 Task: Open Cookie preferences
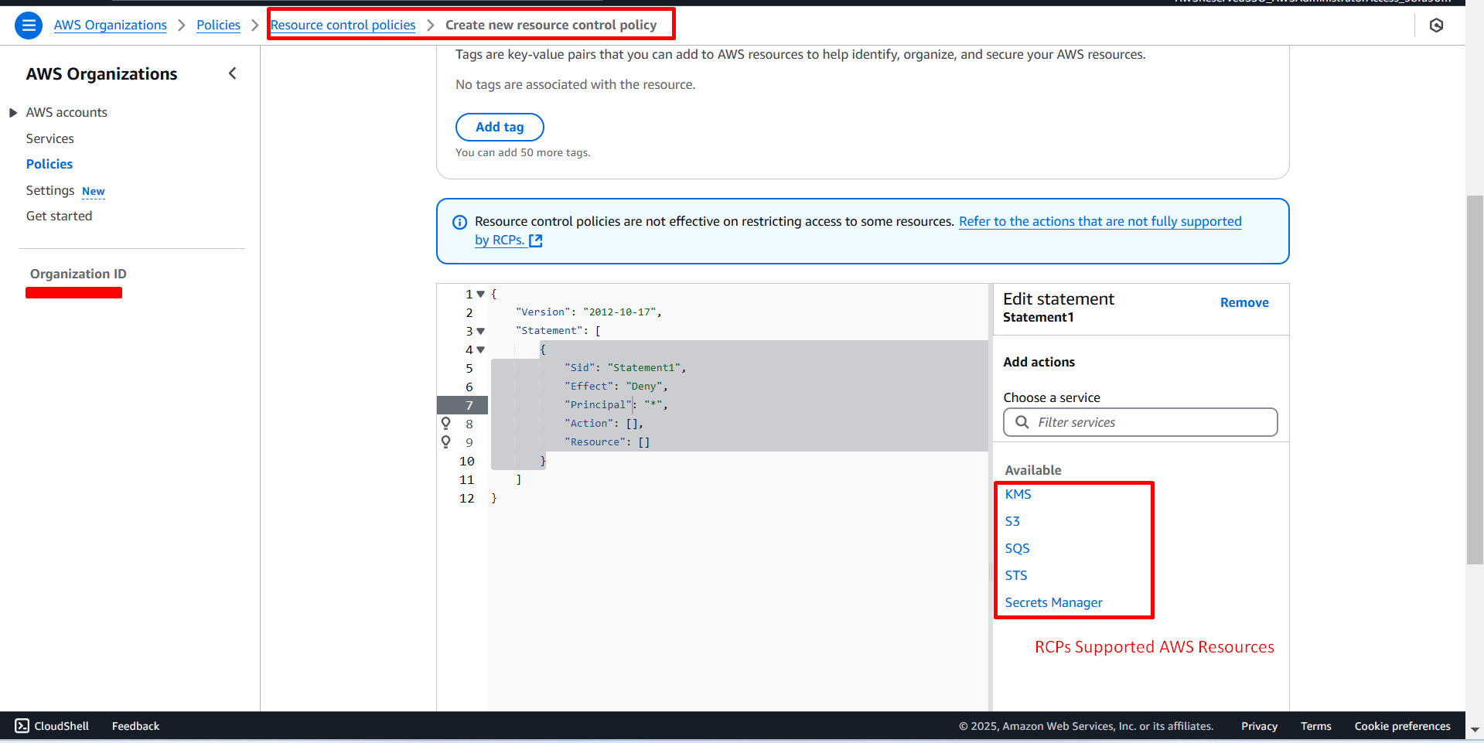click(1402, 726)
